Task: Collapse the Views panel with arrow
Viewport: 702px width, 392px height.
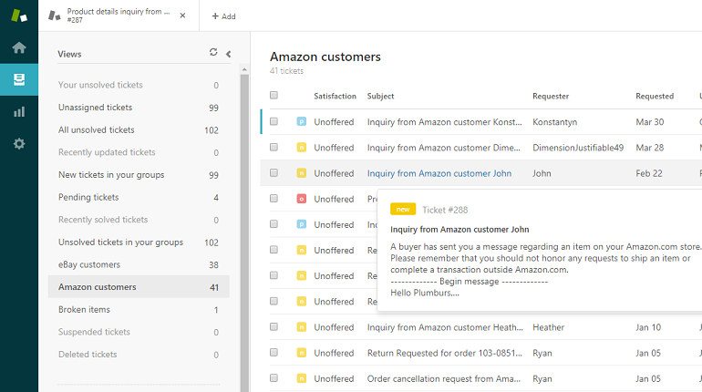Action: click(228, 54)
